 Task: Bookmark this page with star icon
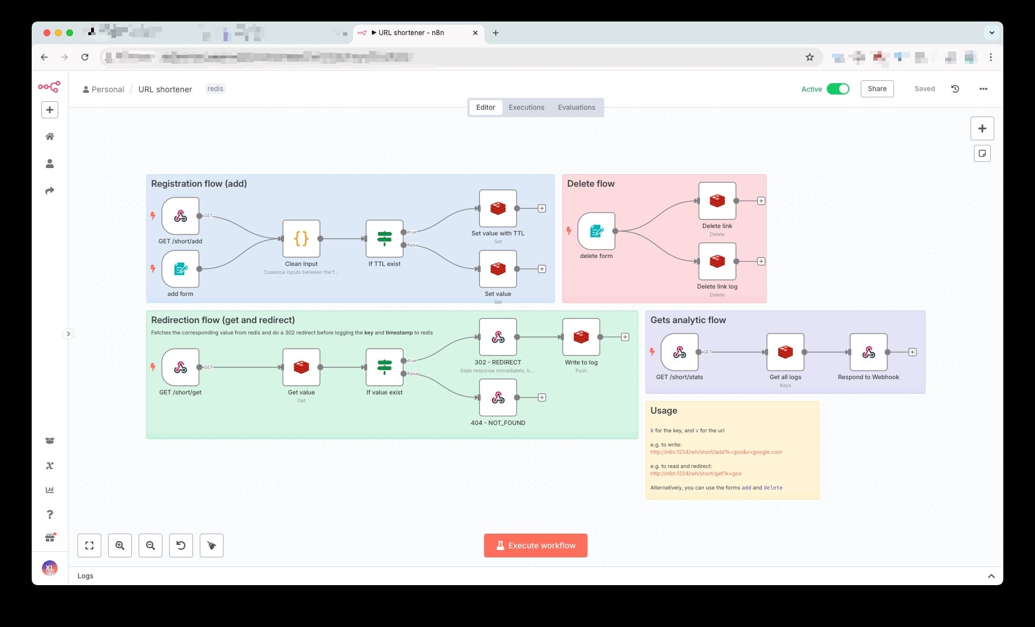[x=810, y=57]
